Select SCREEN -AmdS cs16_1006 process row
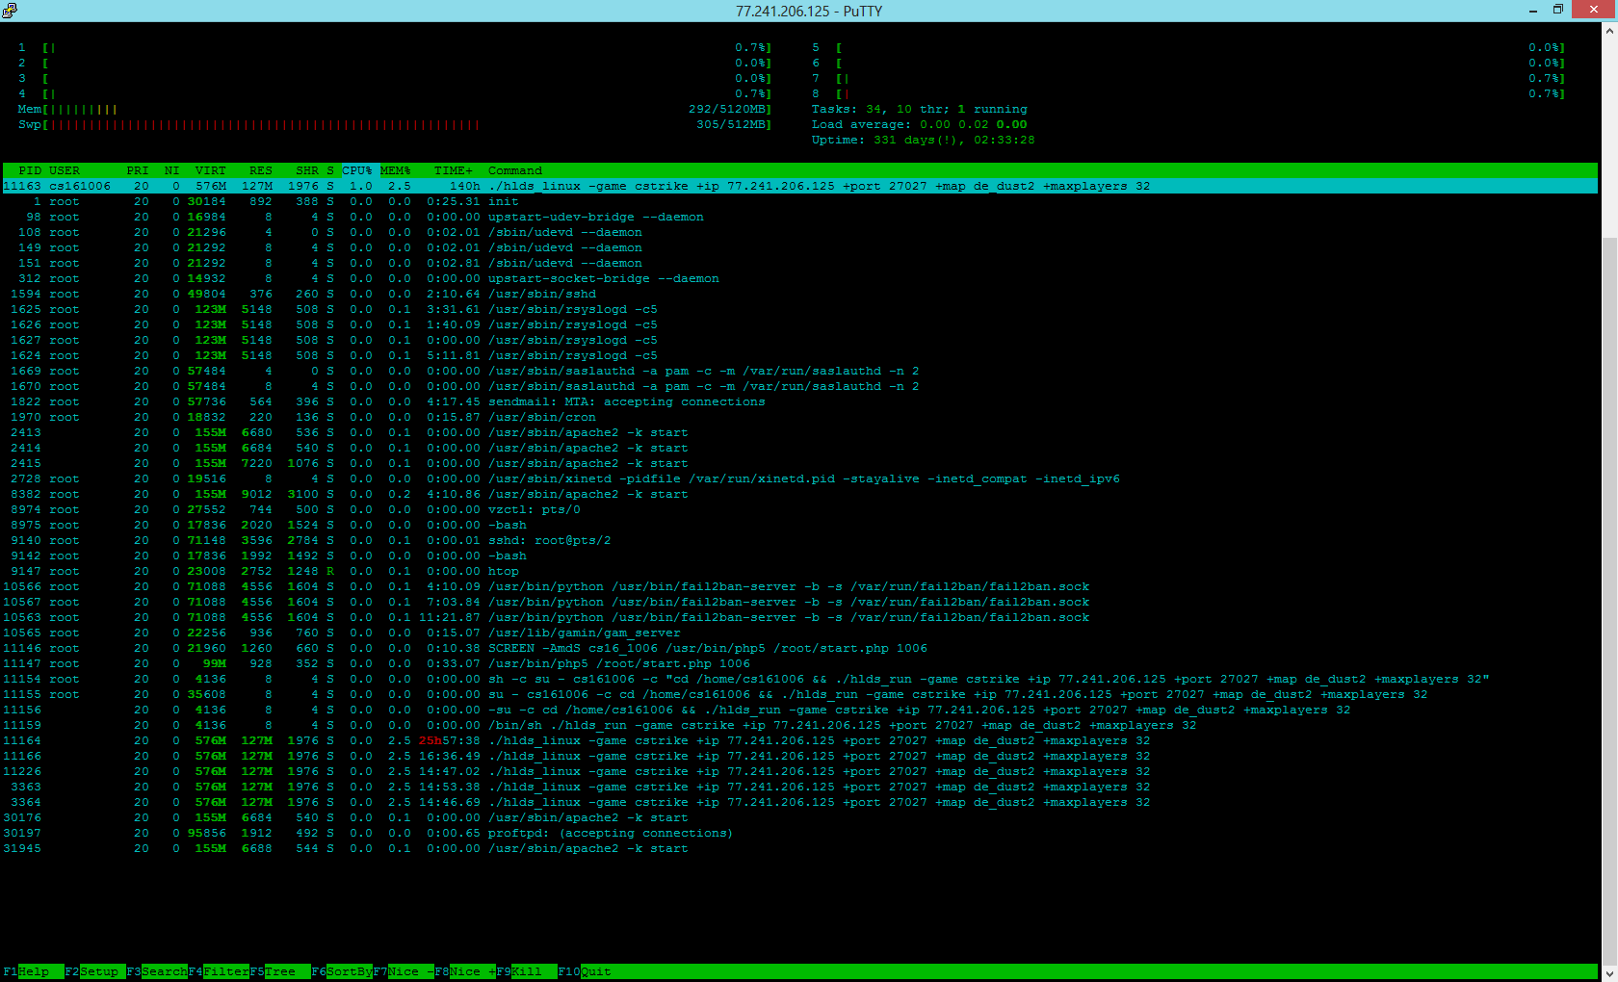1618x982 pixels. 799,648
